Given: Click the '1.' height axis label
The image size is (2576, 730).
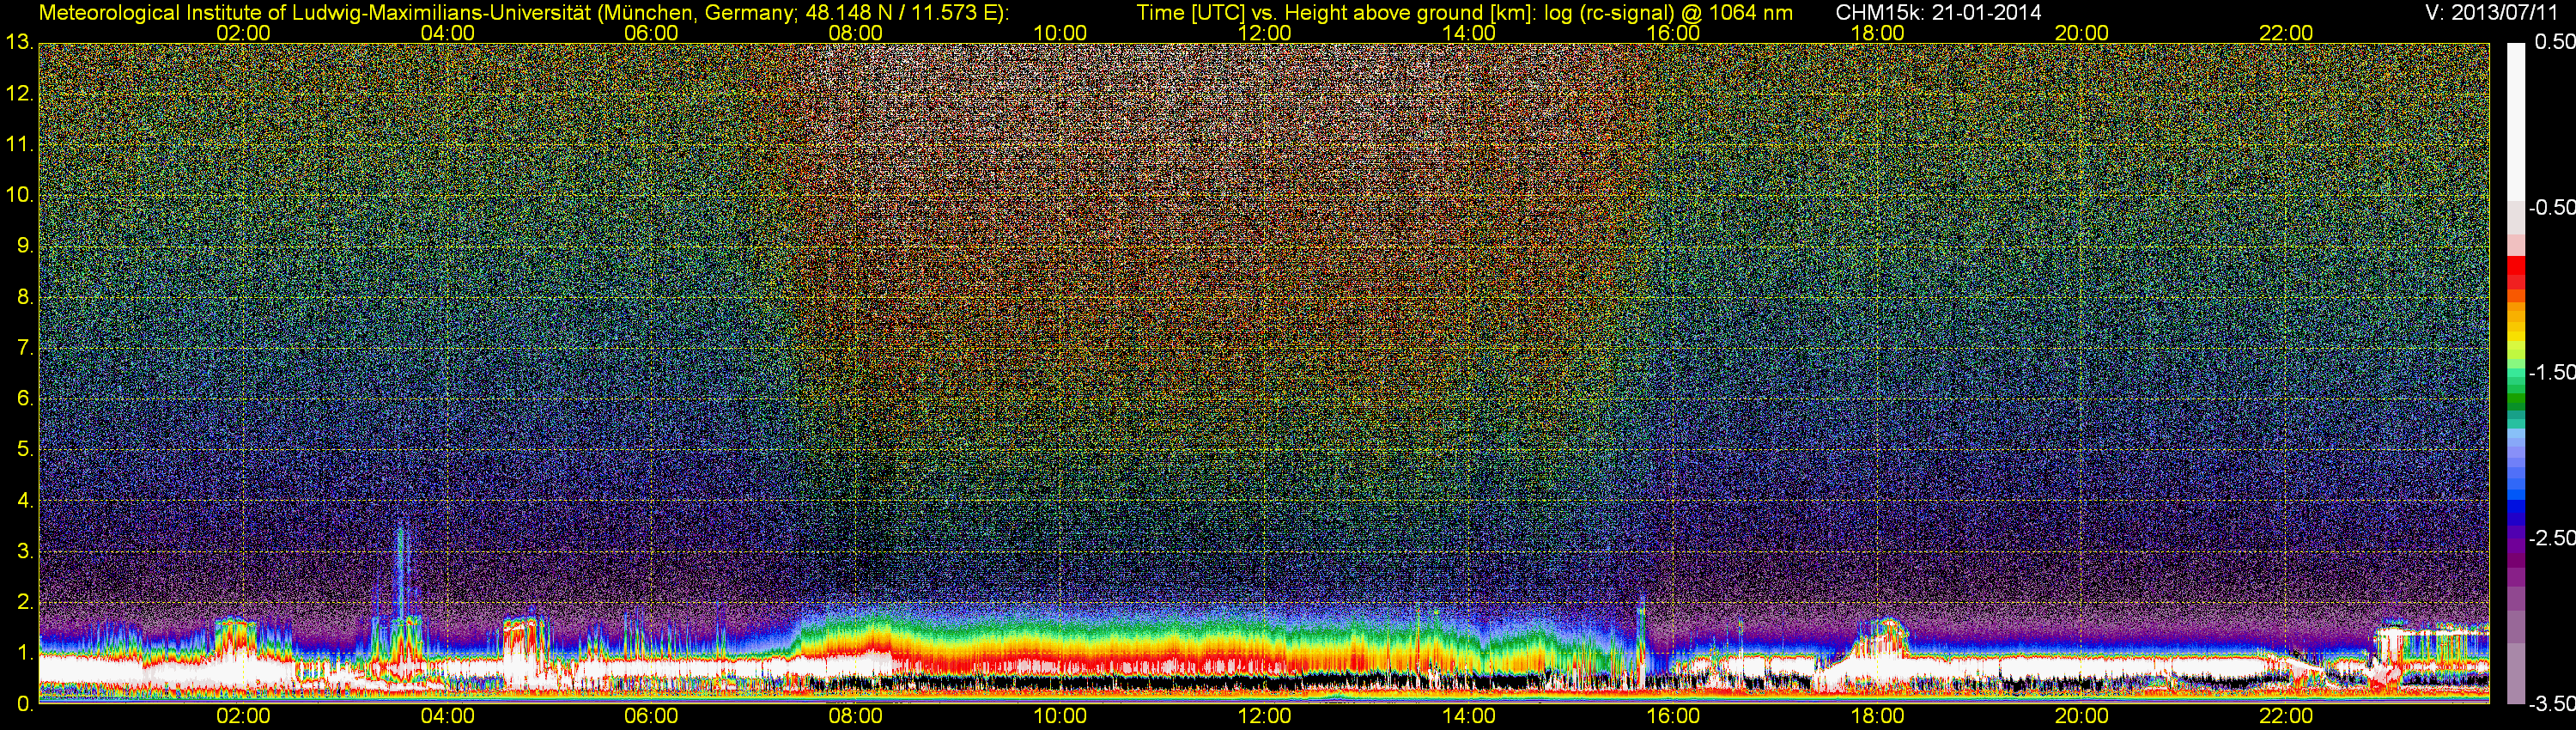Looking at the screenshot, I should [x=25, y=653].
